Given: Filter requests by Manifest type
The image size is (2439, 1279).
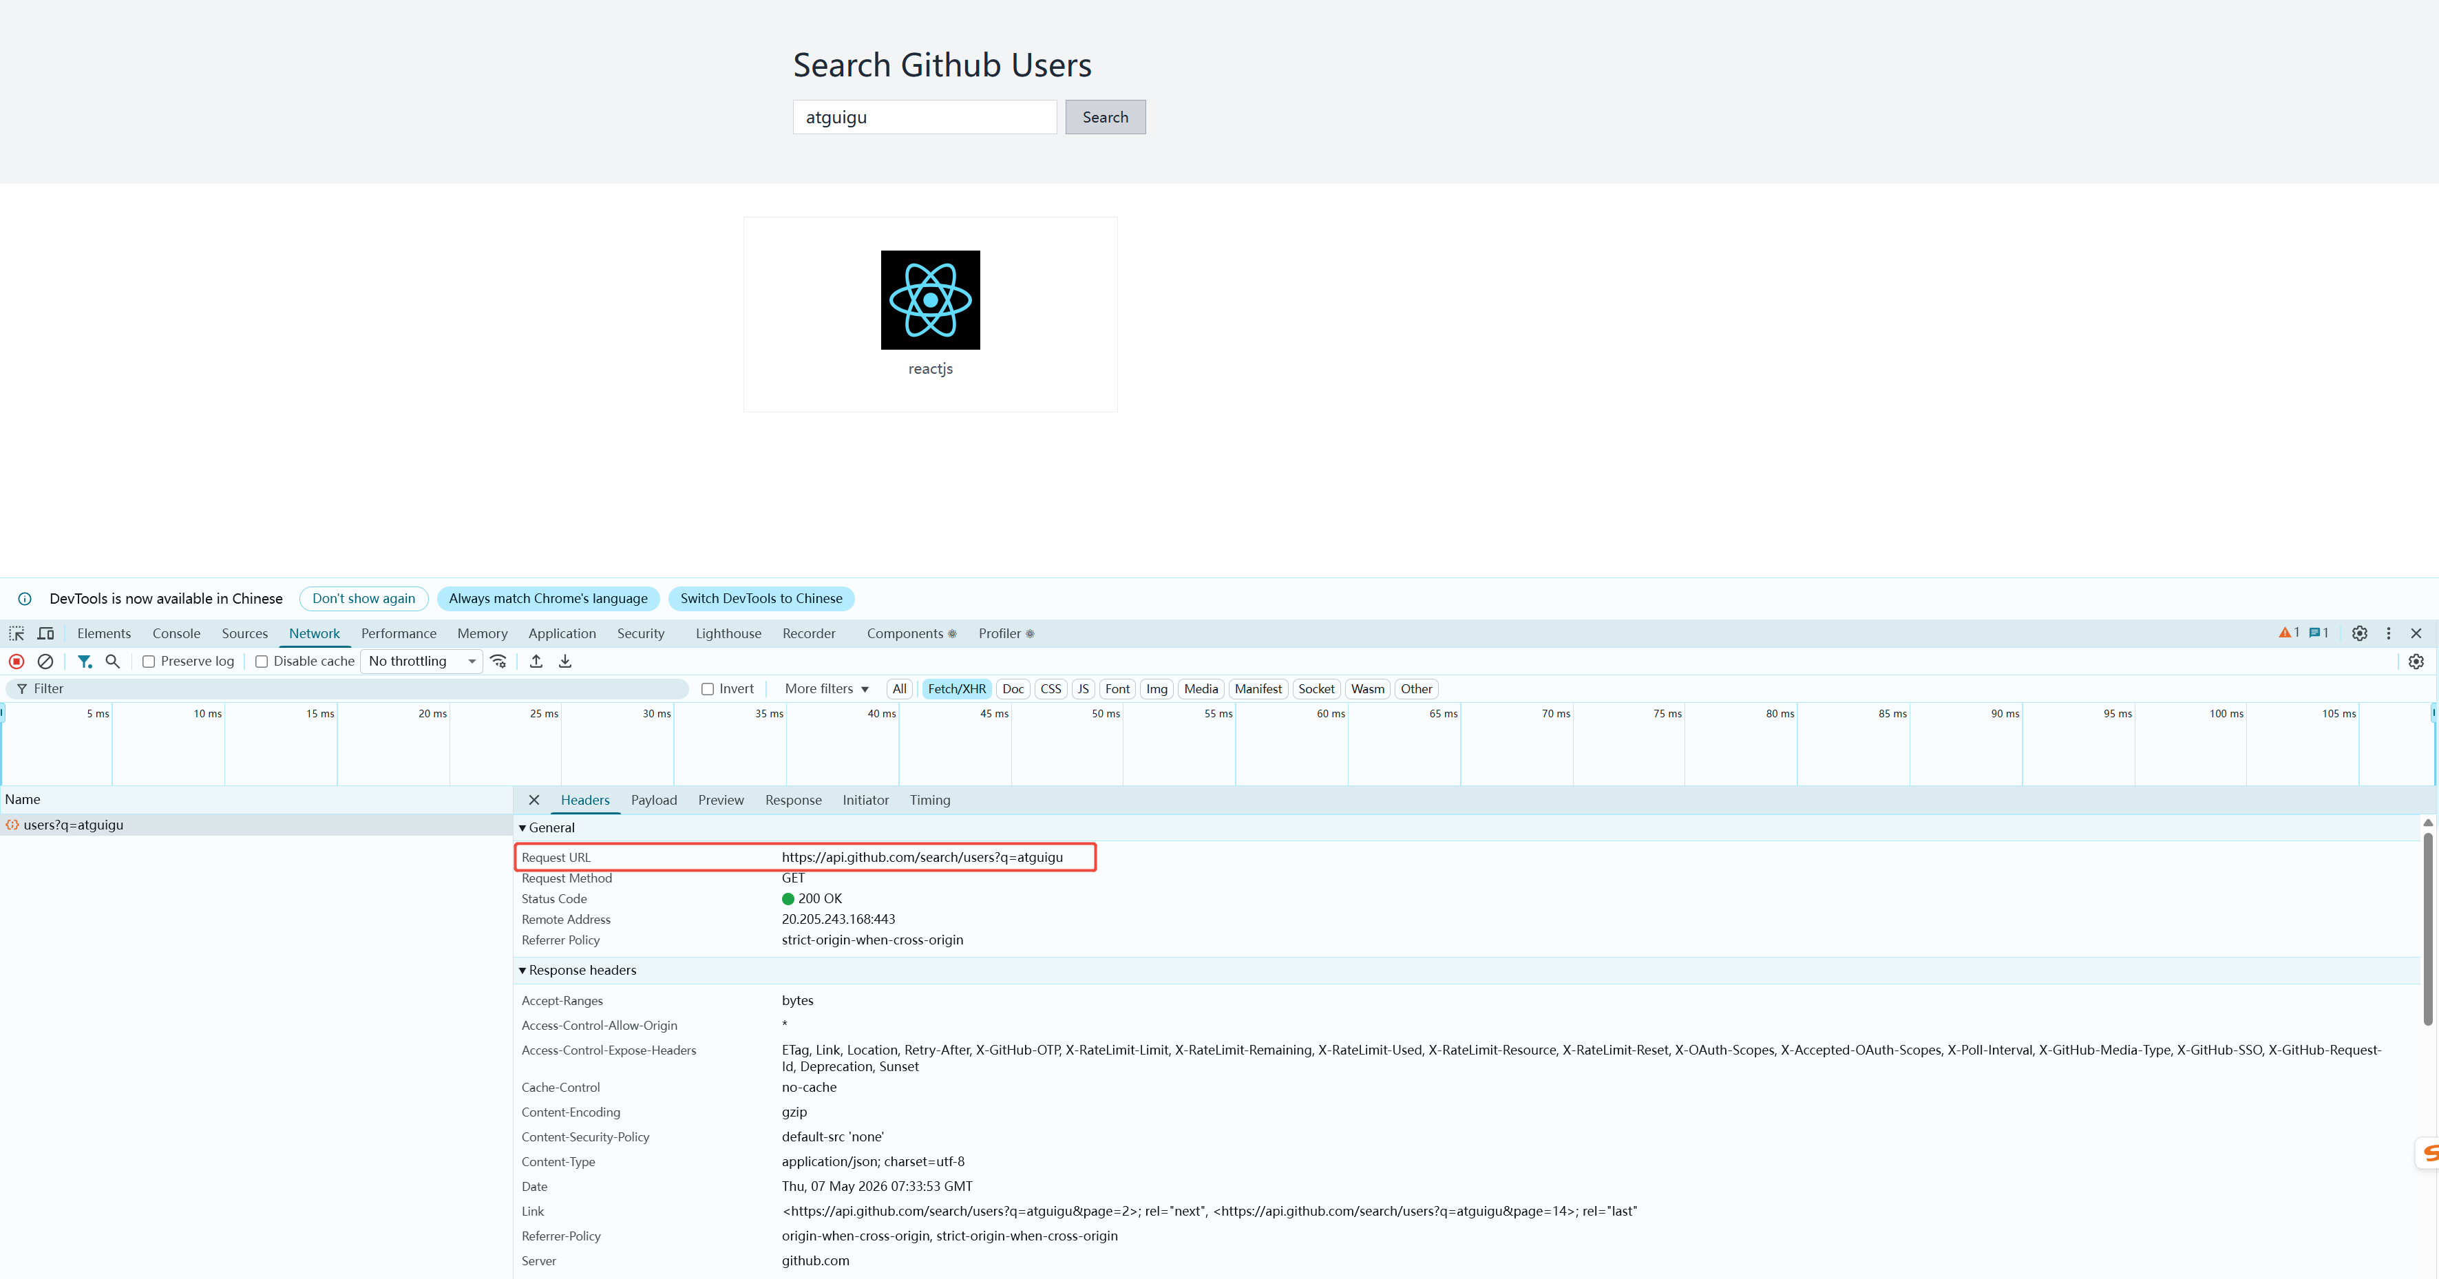Looking at the screenshot, I should point(1258,689).
